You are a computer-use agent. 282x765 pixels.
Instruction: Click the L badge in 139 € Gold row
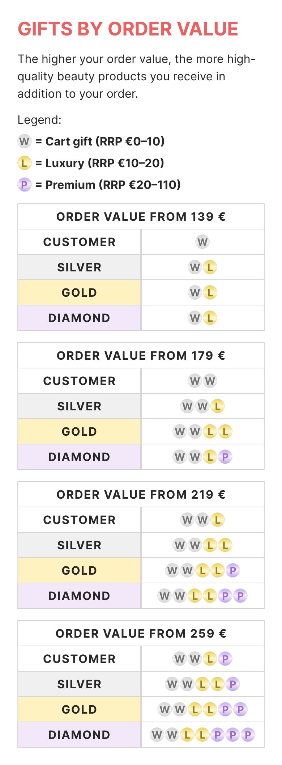(210, 292)
